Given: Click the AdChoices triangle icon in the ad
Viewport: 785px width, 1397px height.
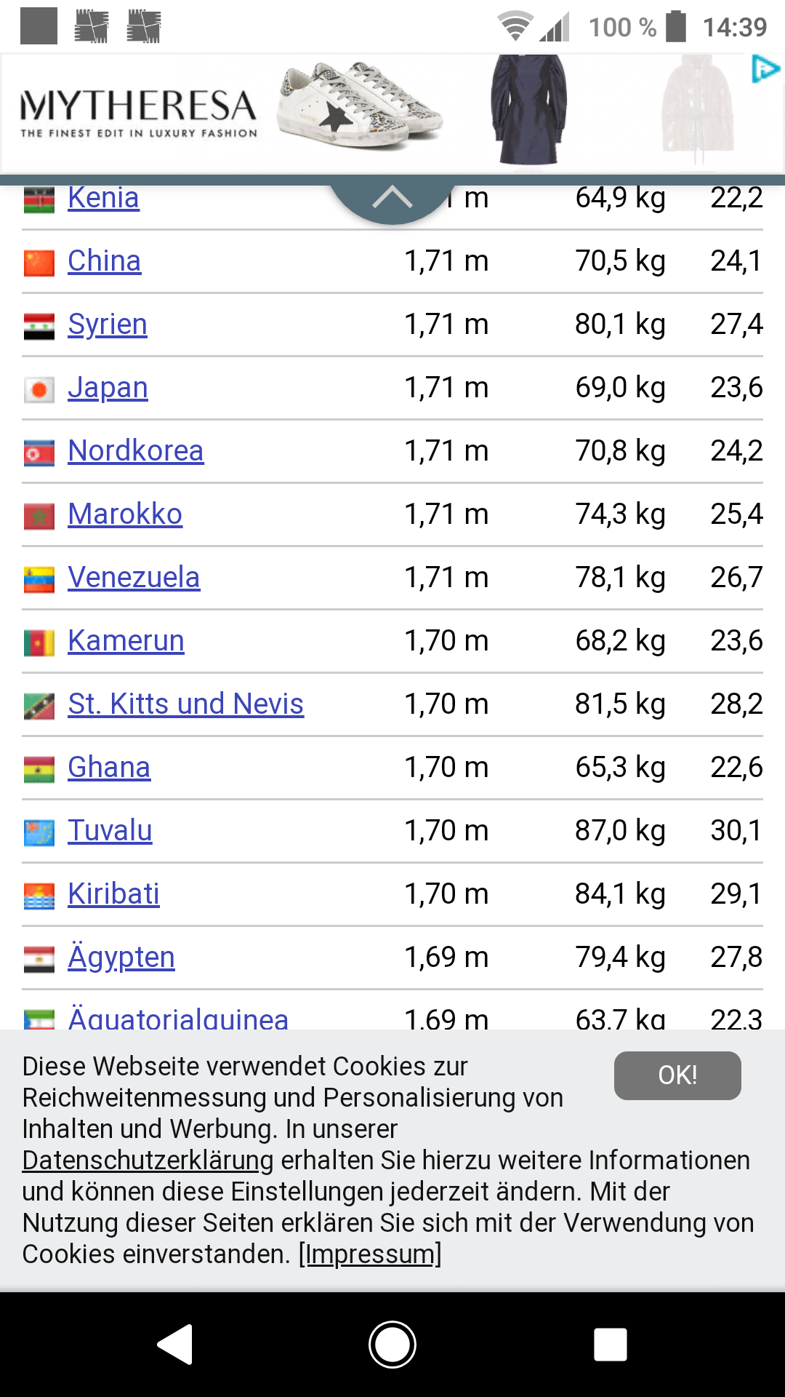Looking at the screenshot, I should pos(765,69).
